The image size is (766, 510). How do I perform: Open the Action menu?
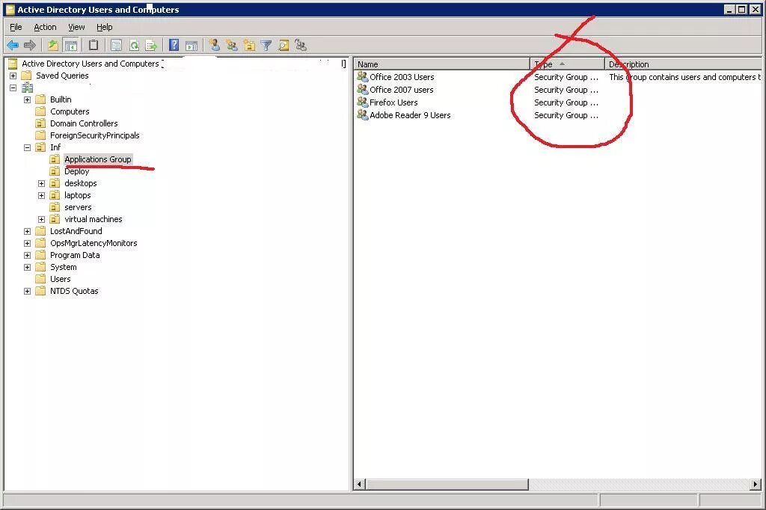(45, 27)
